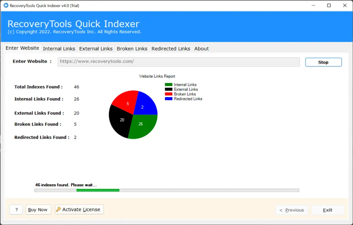
Task: Open the Redirected Links tab
Action: point(170,49)
